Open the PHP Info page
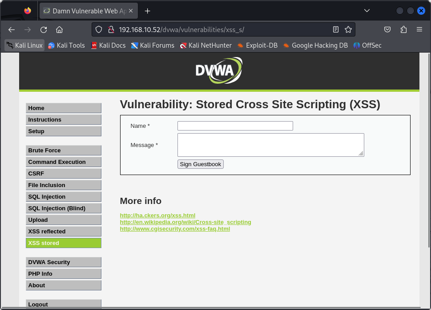This screenshot has height=310, width=431. 64,273
